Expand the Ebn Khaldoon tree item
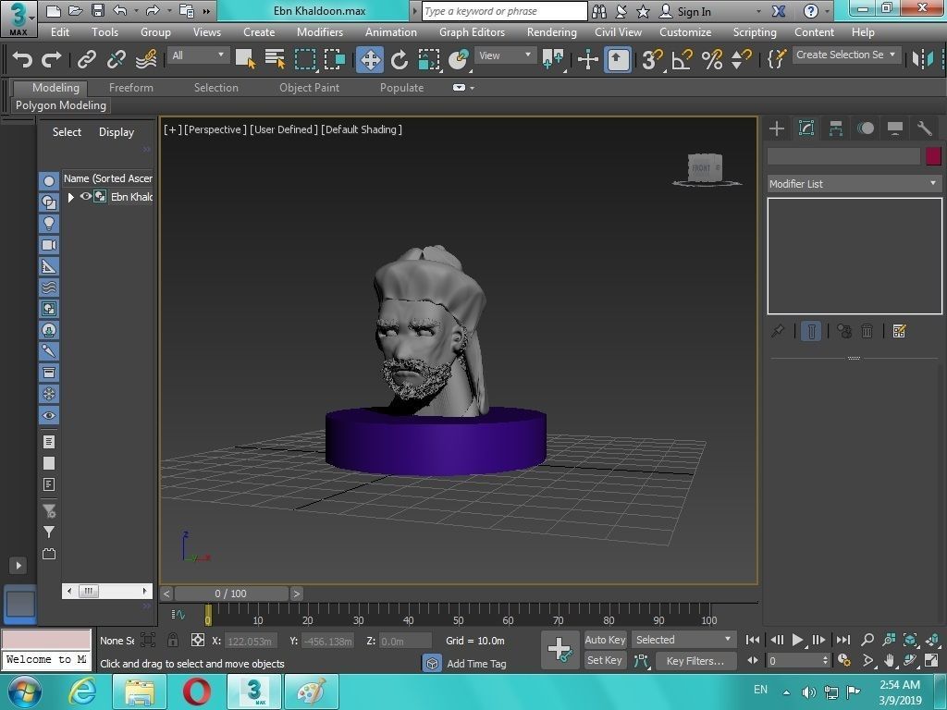947x710 pixels. 71,197
